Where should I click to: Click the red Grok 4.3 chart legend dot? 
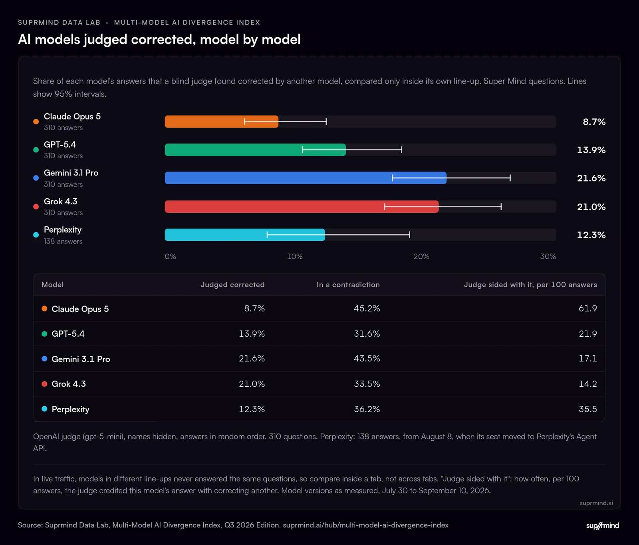click(x=36, y=207)
